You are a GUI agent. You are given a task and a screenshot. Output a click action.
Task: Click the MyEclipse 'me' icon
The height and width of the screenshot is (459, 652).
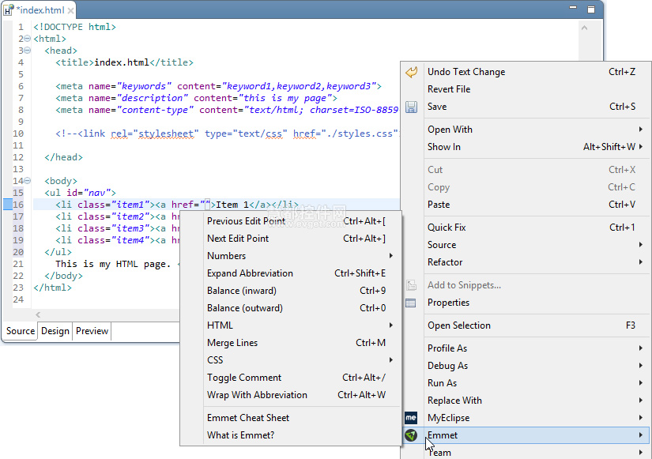pyautogui.click(x=411, y=418)
